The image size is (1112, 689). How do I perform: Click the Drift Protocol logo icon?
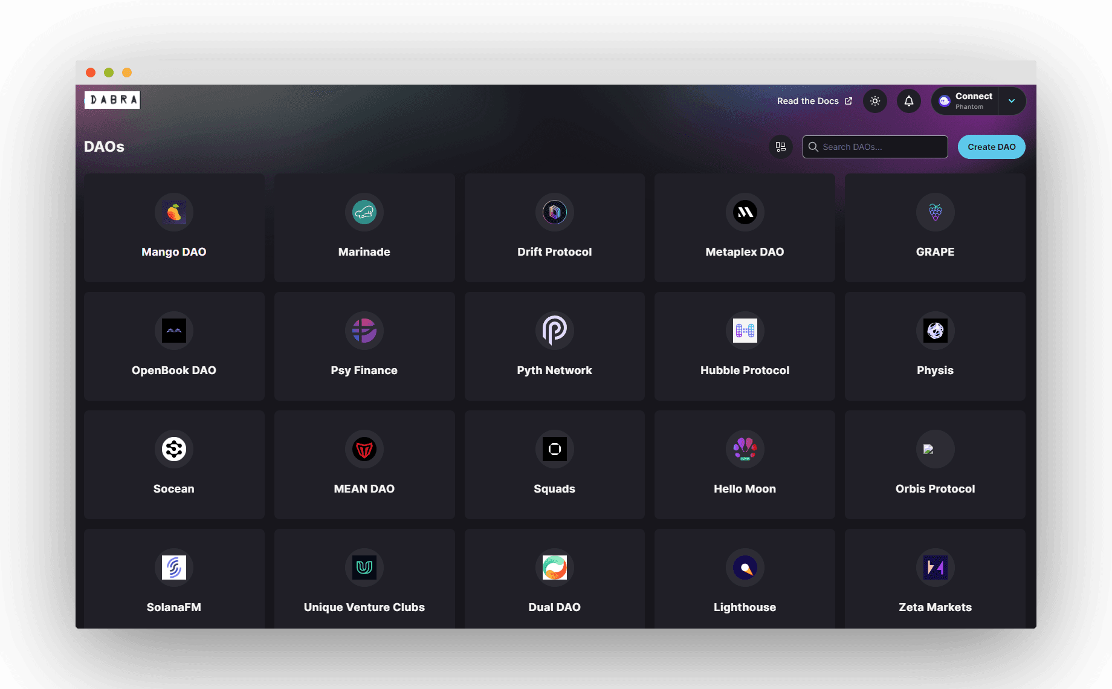555,212
